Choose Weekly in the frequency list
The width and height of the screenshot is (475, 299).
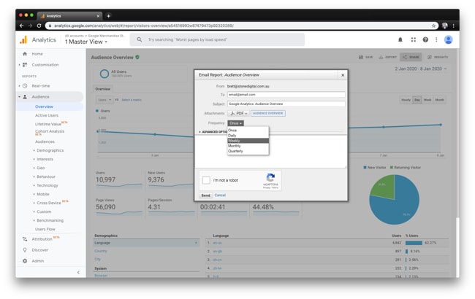point(248,141)
